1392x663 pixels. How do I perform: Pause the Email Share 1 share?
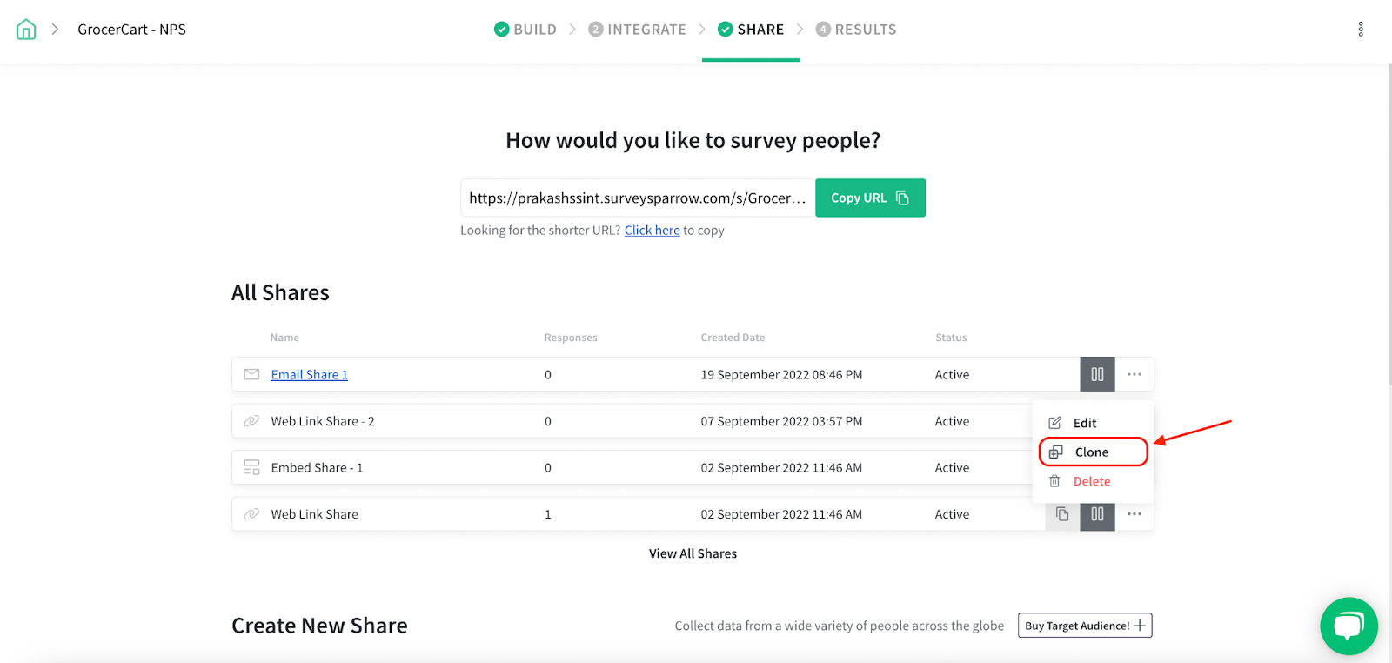[1097, 375]
